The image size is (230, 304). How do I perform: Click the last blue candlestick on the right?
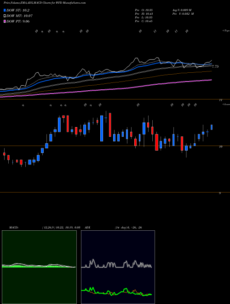(212, 127)
